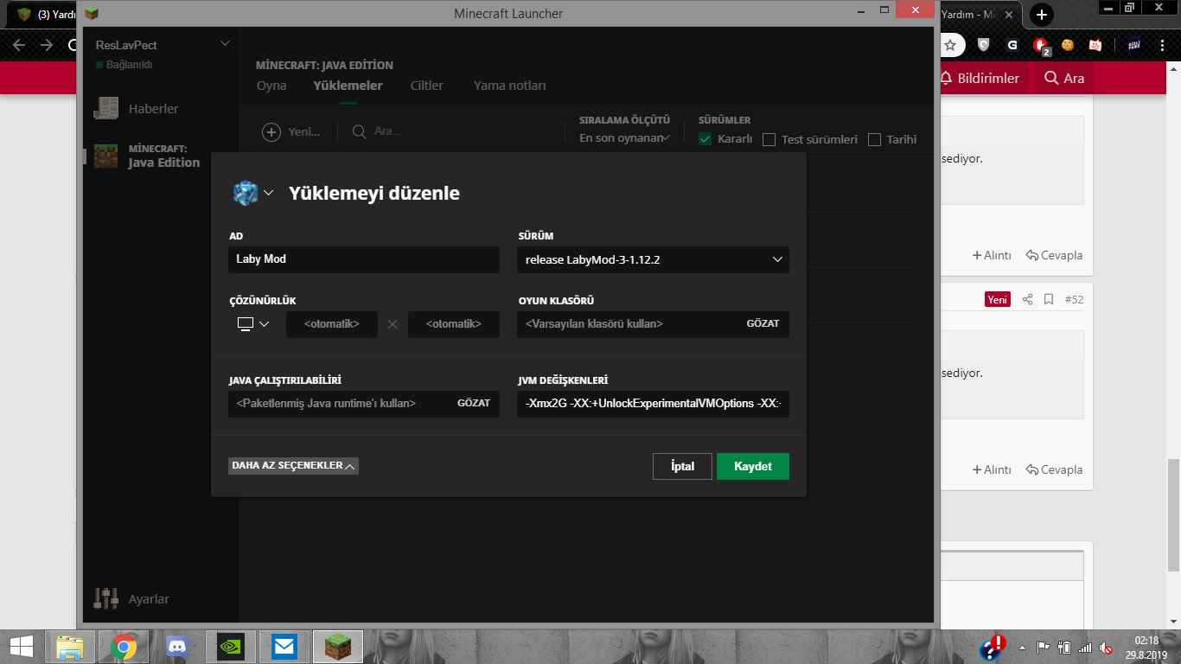Image resolution: width=1181 pixels, height=664 pixels.
Task: Open the resolution preset dropdown arrow
Action: click(265, 324)
